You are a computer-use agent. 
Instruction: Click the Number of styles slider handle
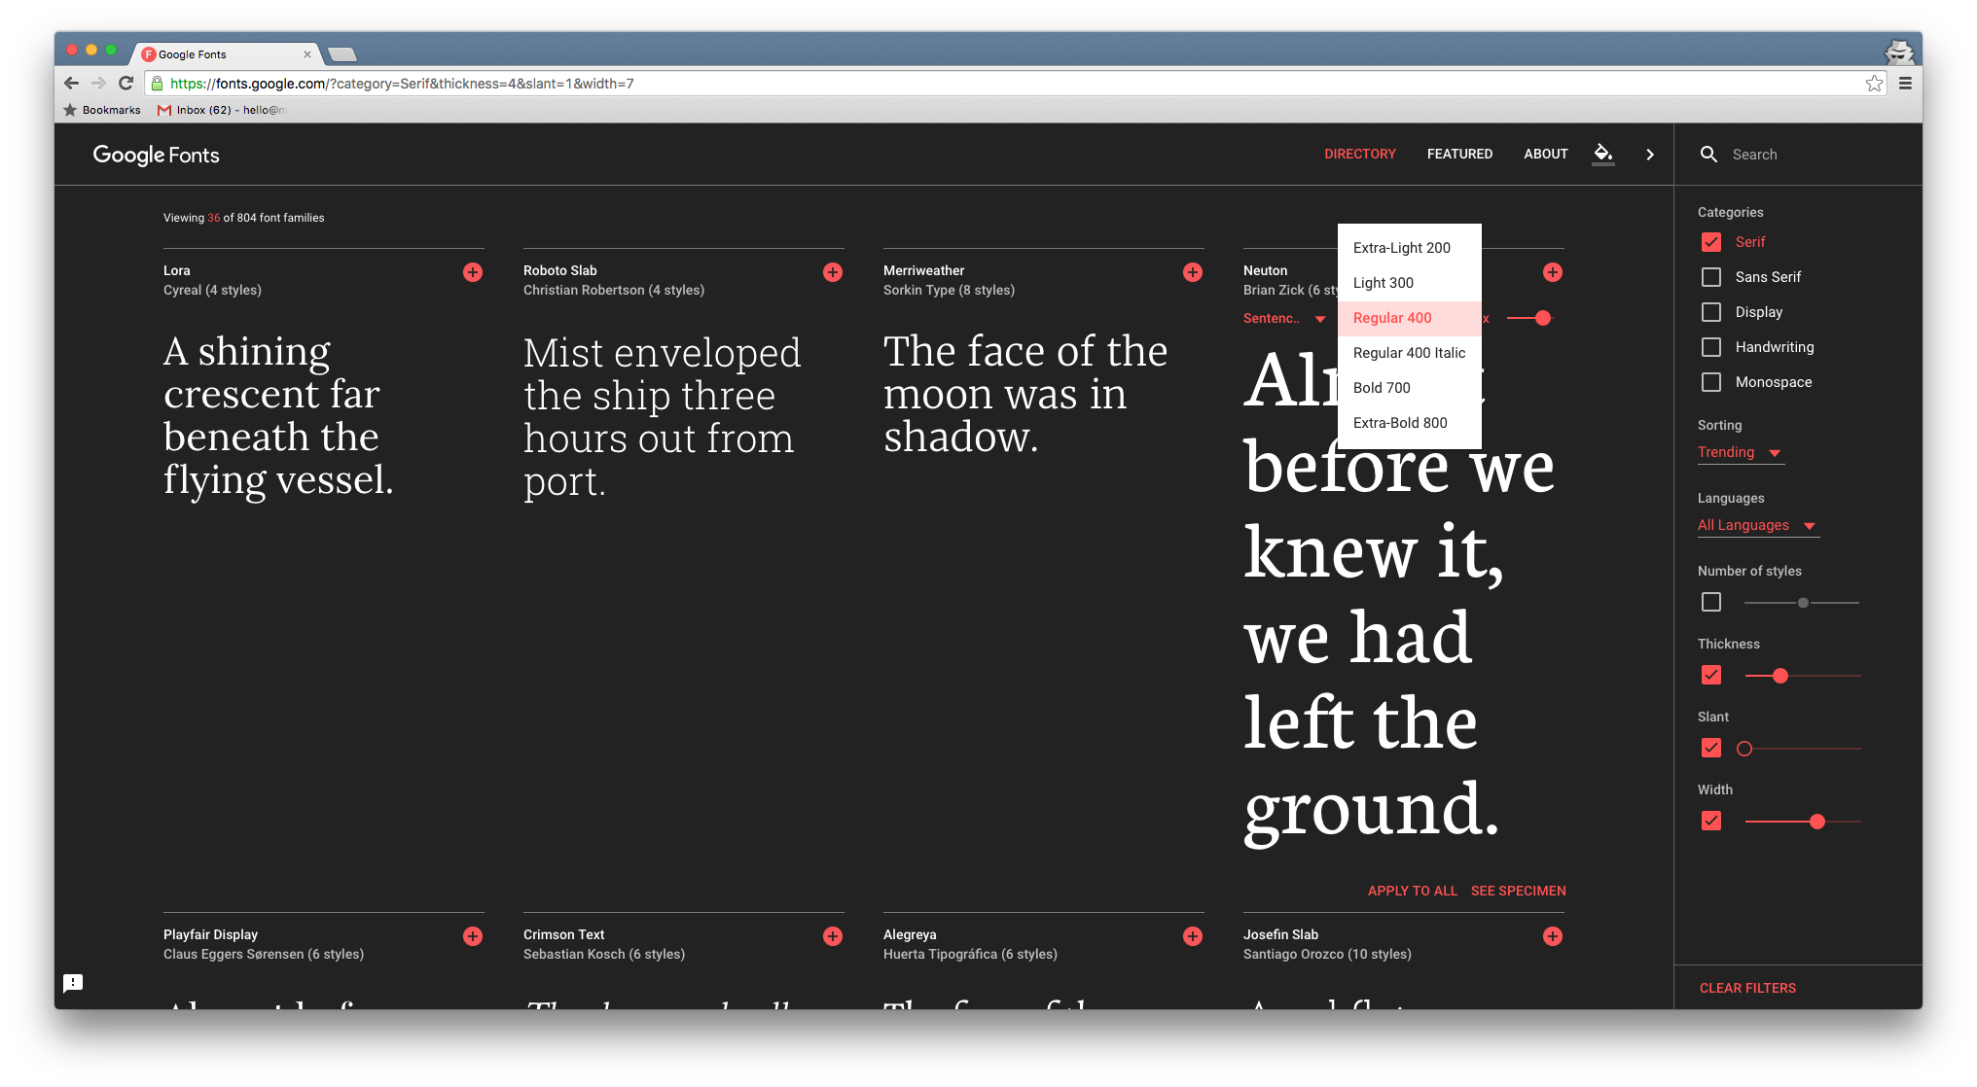click(1803, 603)
